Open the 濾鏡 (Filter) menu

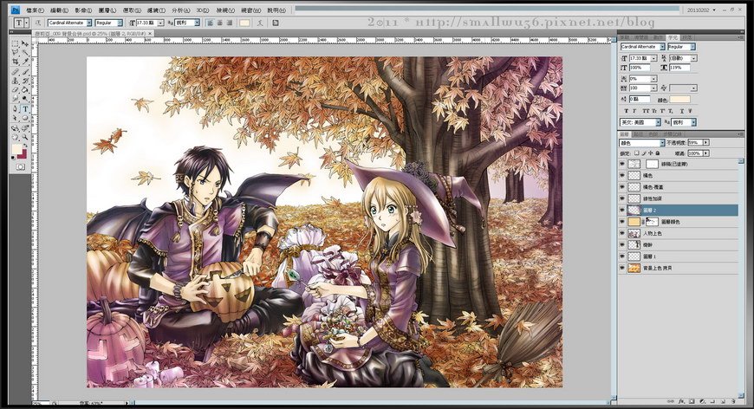pos(156,10)
